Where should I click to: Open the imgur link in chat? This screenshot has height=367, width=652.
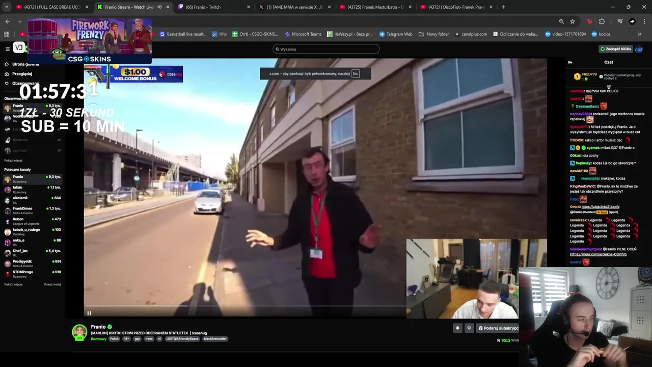pos(598,254)
